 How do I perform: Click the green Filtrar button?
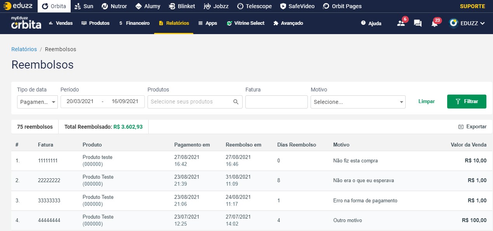click(467, 101)
